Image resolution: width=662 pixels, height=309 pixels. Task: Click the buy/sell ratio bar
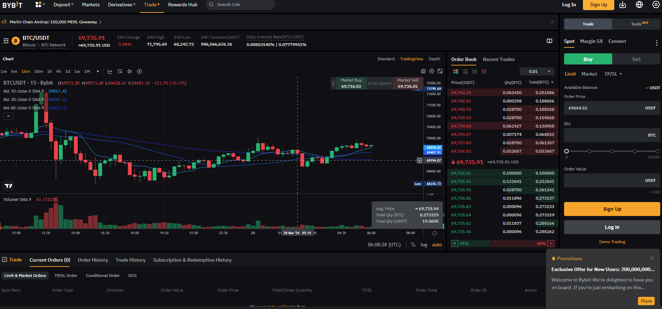[502, 244]
